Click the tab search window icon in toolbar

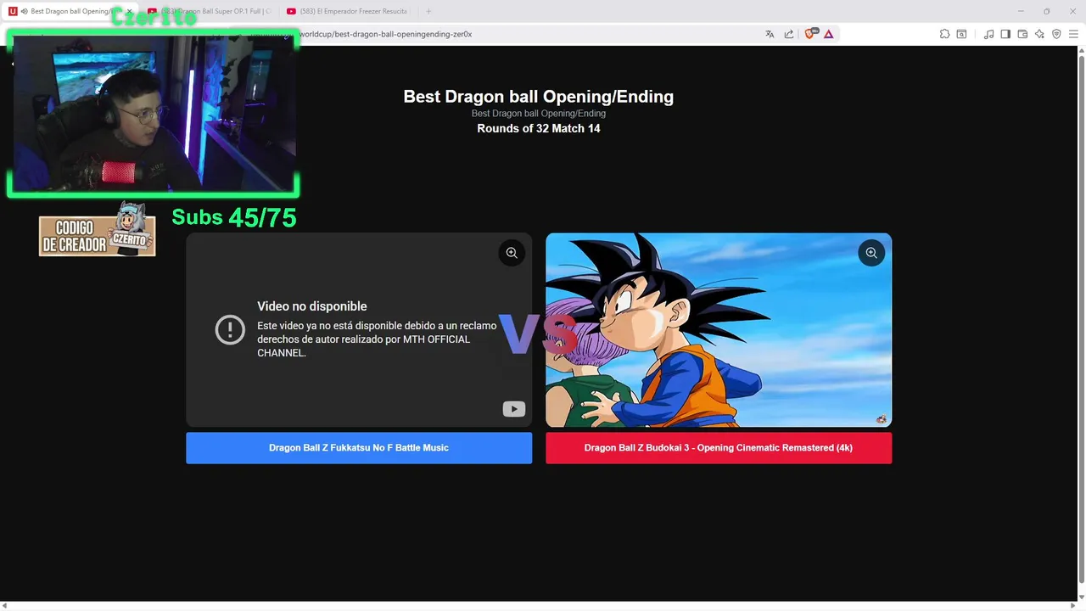[961, 34]
